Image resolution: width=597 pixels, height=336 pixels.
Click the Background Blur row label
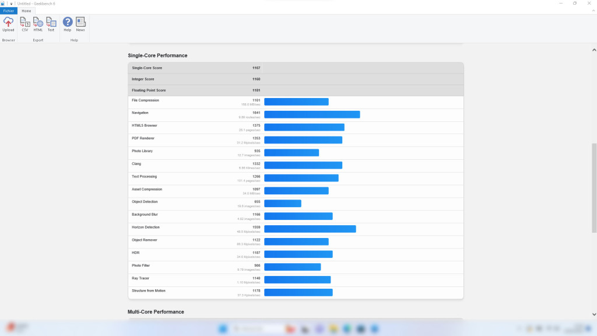[145, 215]
